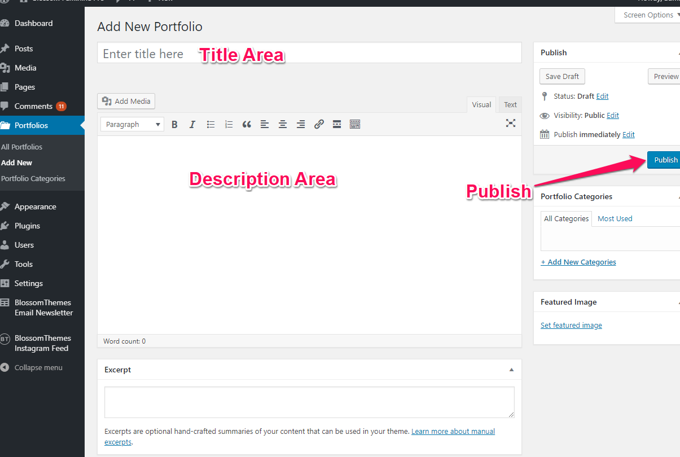Click the Word count: 0 text

[124, 341]
